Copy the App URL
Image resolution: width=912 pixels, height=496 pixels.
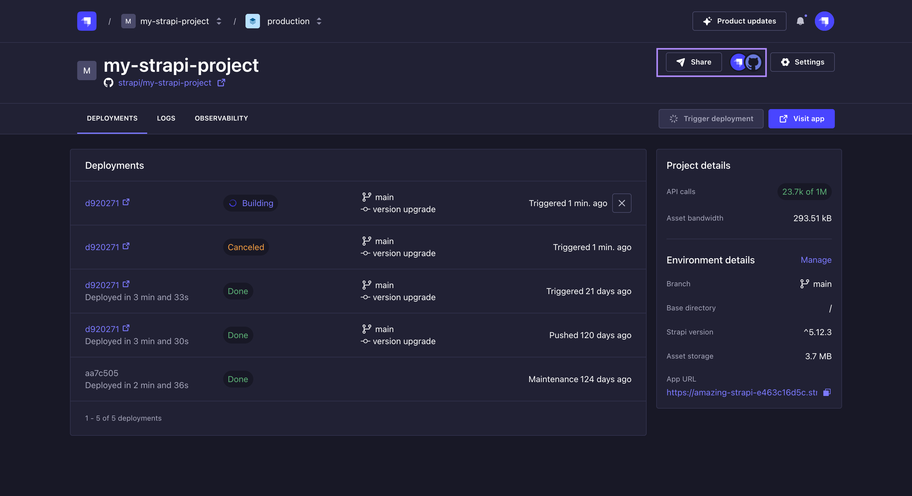827,392
